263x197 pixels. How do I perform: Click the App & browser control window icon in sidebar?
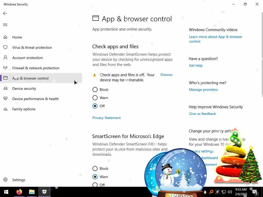[x=5, y=78]
